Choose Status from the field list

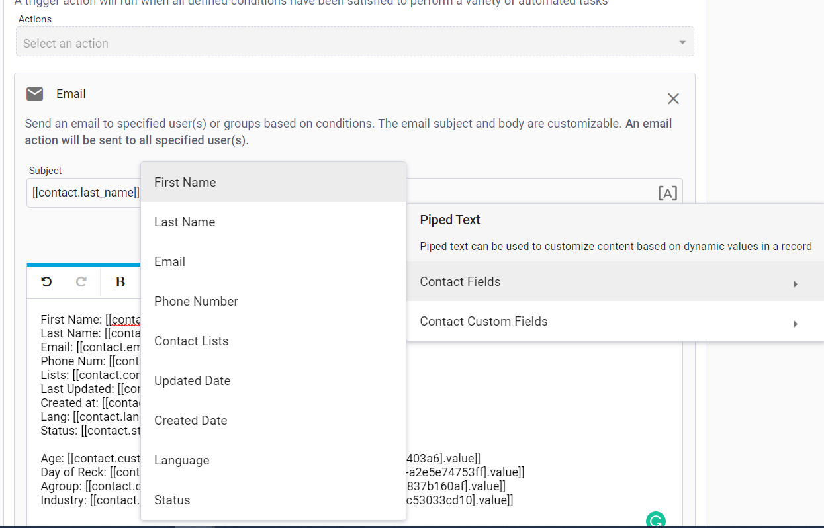pyautogui.click(x=273, y=500)
